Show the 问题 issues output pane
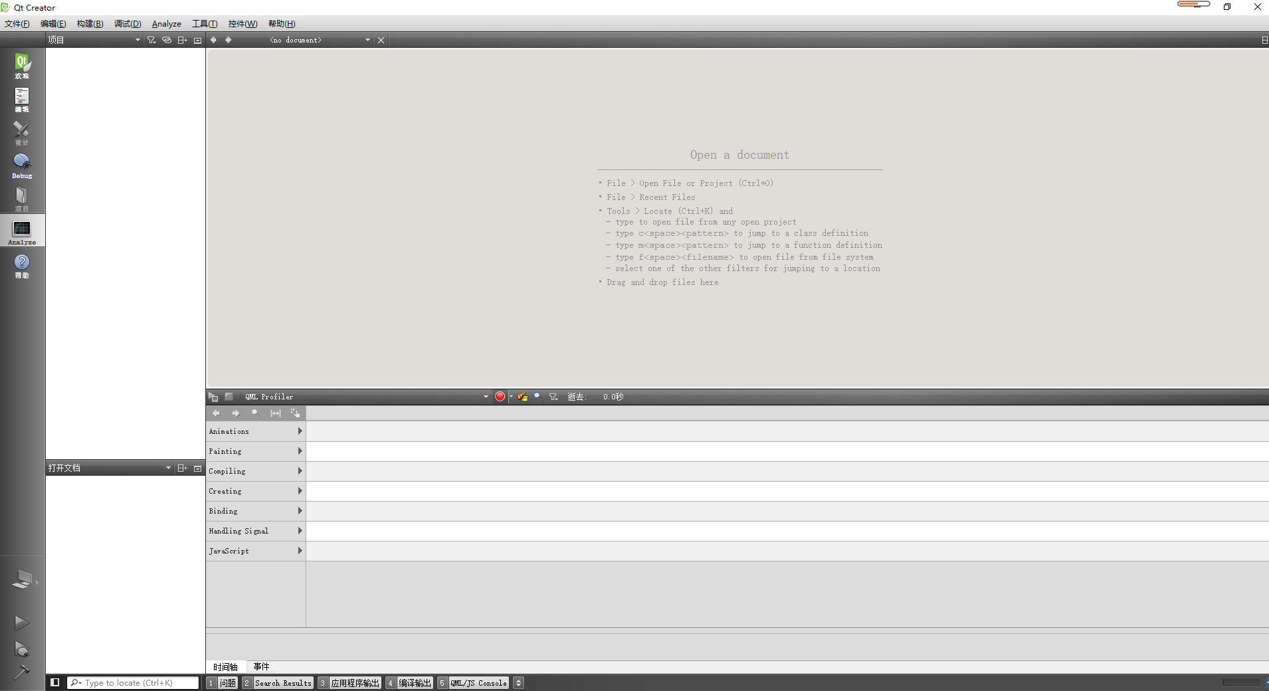Viewport: 1269px width, 691px height. 222,683
